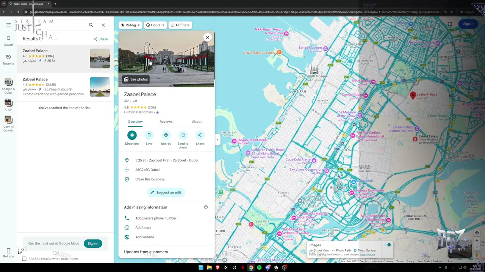Click the Coca-Cola Arena map marker

(314, 160)
